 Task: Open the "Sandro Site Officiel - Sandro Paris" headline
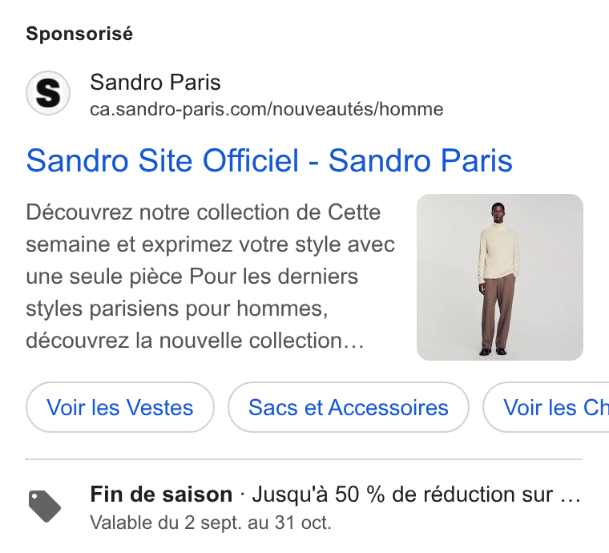(269, 160)
